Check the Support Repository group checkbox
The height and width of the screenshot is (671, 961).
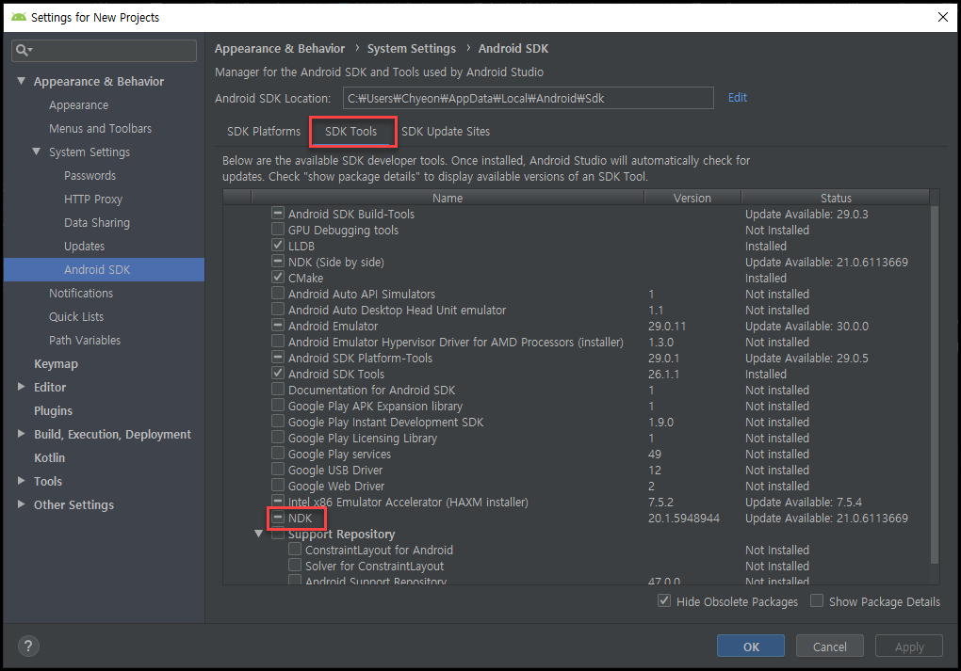coord(278,534)
